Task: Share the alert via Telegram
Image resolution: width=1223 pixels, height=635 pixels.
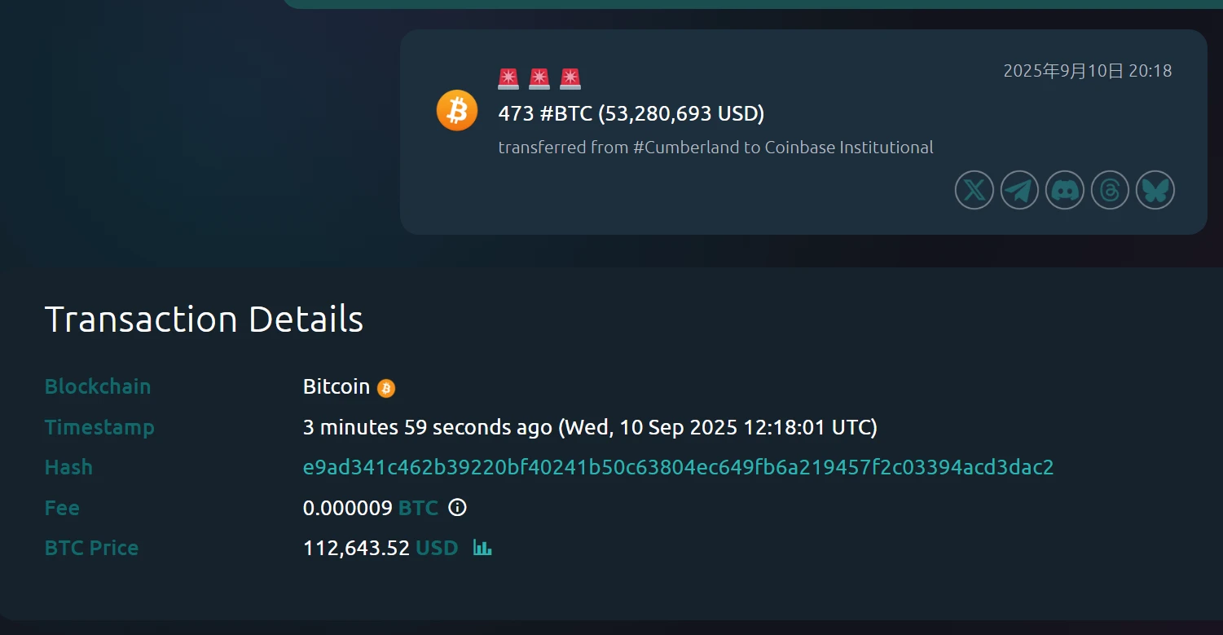Action: [x=1018, y=189]
